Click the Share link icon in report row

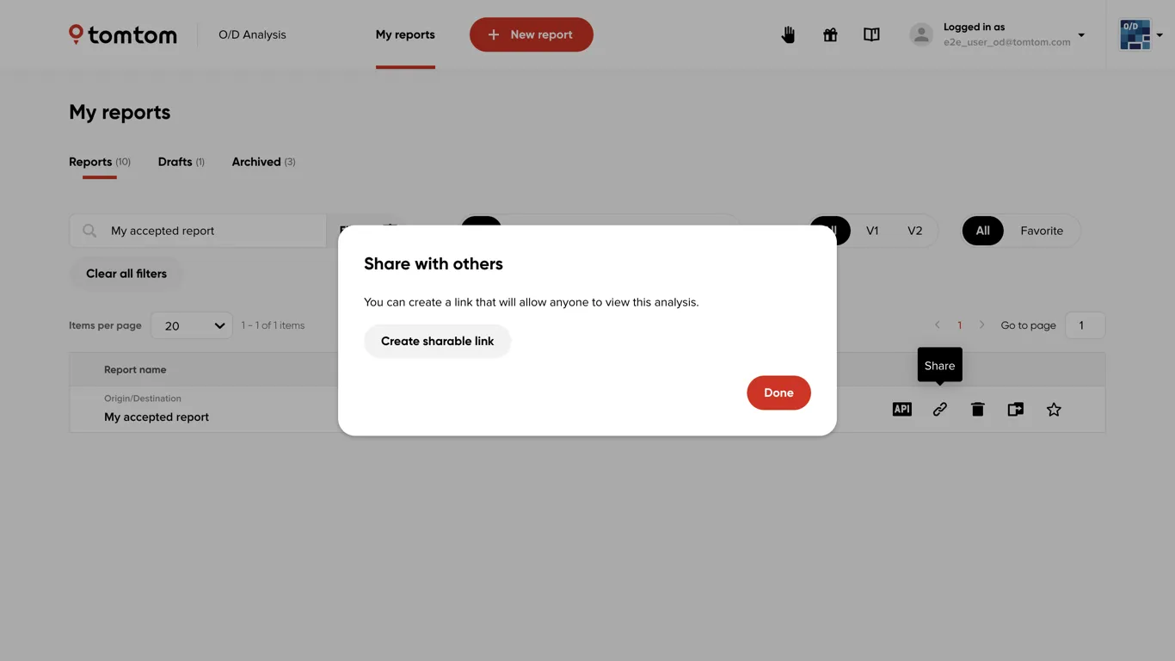click(939, 410)
